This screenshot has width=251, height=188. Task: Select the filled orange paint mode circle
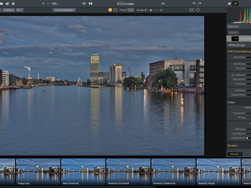click(x=110, y=10)
